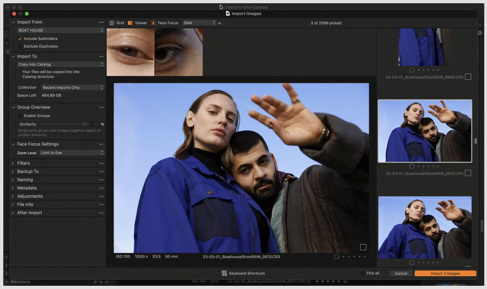
Task: Expand the Filters section
Action: (x=13, y=163)
